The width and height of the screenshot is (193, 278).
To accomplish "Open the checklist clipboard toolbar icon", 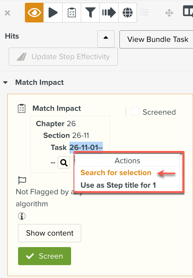I will (72, 12).
